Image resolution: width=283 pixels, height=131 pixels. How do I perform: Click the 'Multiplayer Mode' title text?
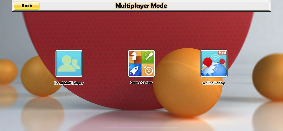[141, 6]
